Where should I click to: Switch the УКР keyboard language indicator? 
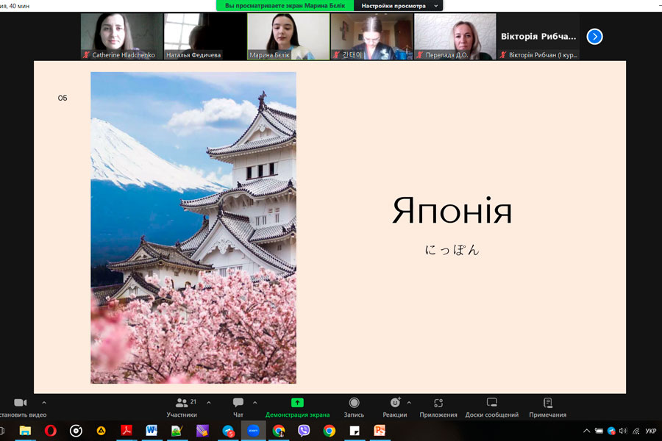(650, 431)
